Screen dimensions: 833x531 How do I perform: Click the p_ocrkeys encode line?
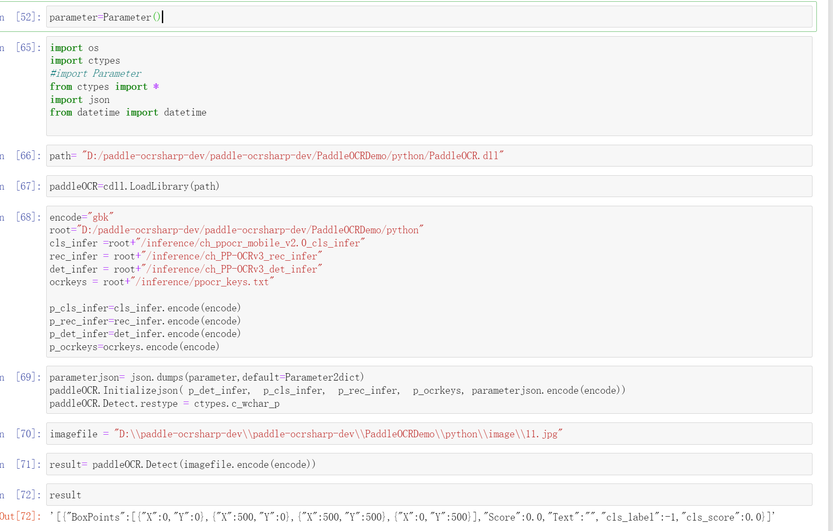pos(134,347)
